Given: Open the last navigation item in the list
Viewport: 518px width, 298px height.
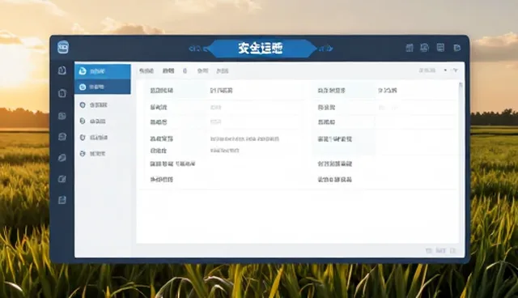Looking at the screenshot, I should pos(93,154).
